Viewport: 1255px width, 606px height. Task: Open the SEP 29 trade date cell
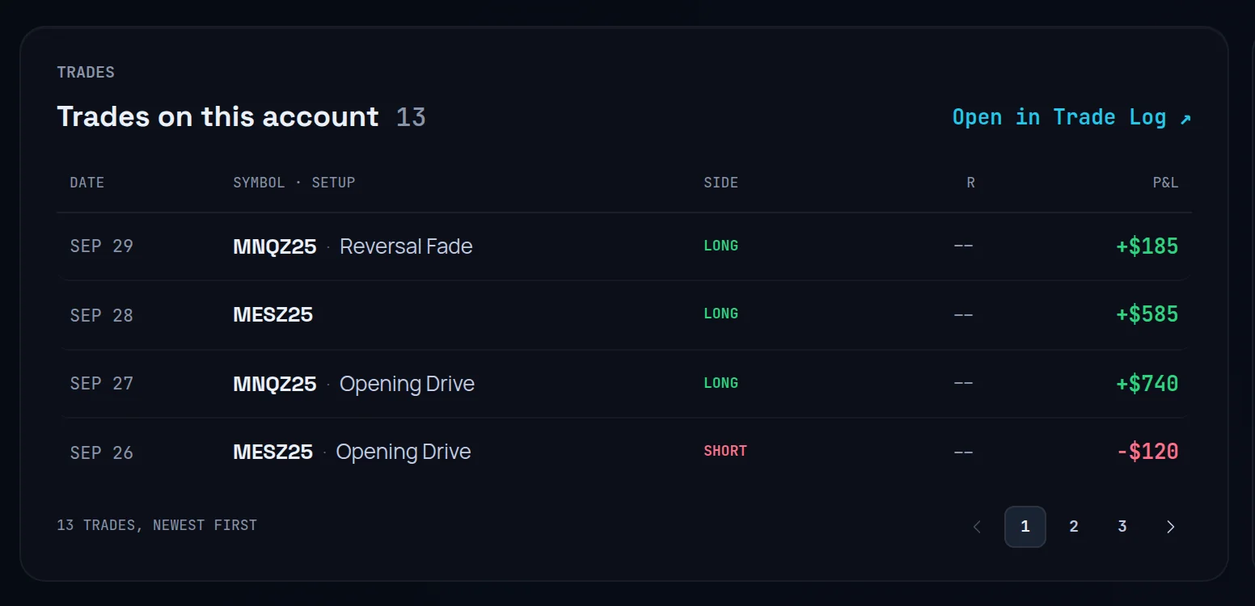point(102,246)
